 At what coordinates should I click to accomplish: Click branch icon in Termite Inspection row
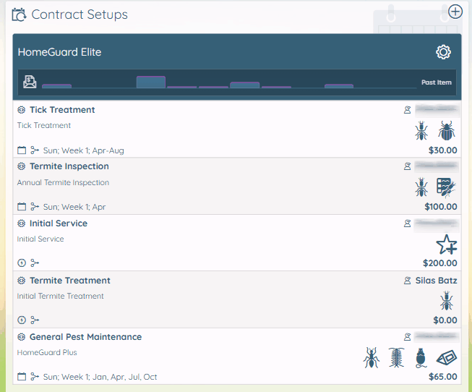pyautogui.click(x=35, y=207)
